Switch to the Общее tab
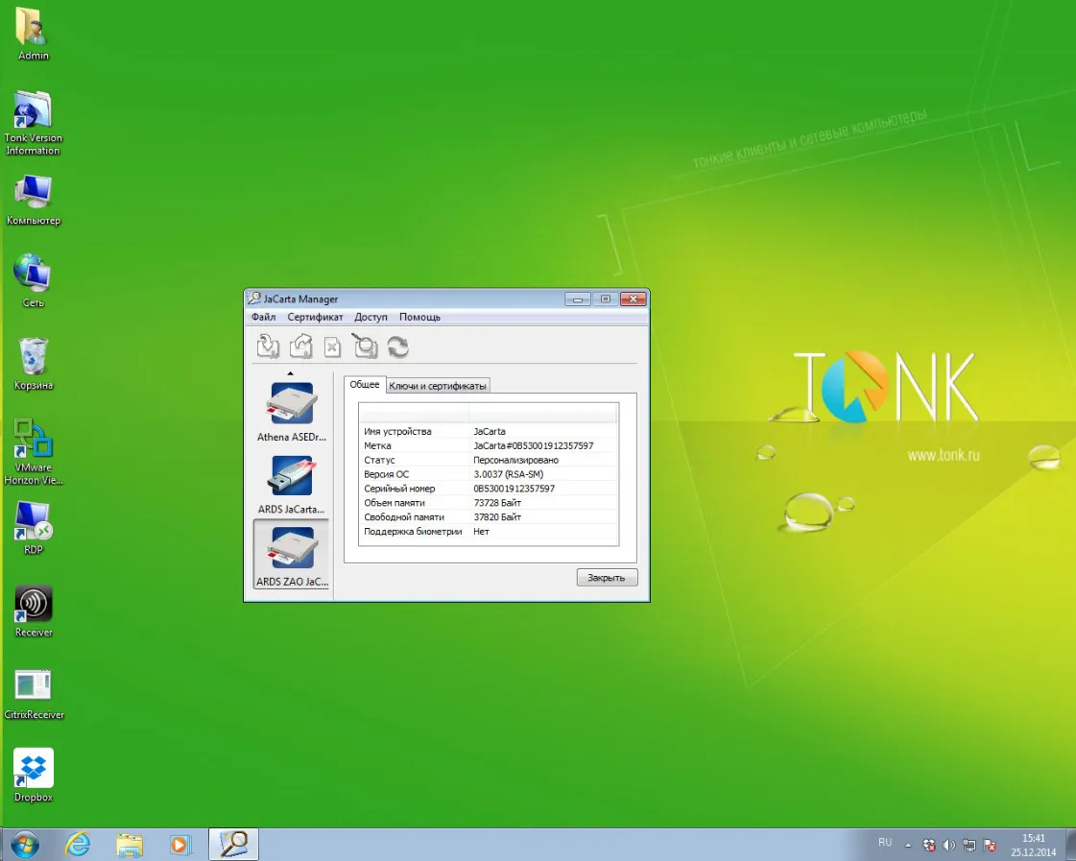1076x861 pixels. click(x=365, y=384)
